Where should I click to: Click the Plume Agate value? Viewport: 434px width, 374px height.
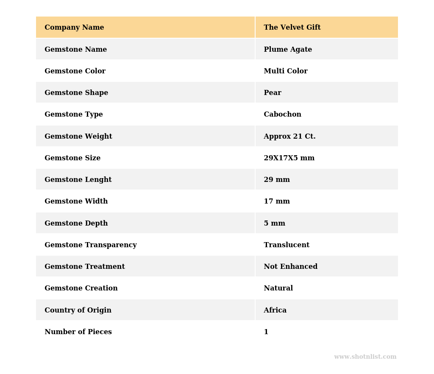tap(288, 50)
